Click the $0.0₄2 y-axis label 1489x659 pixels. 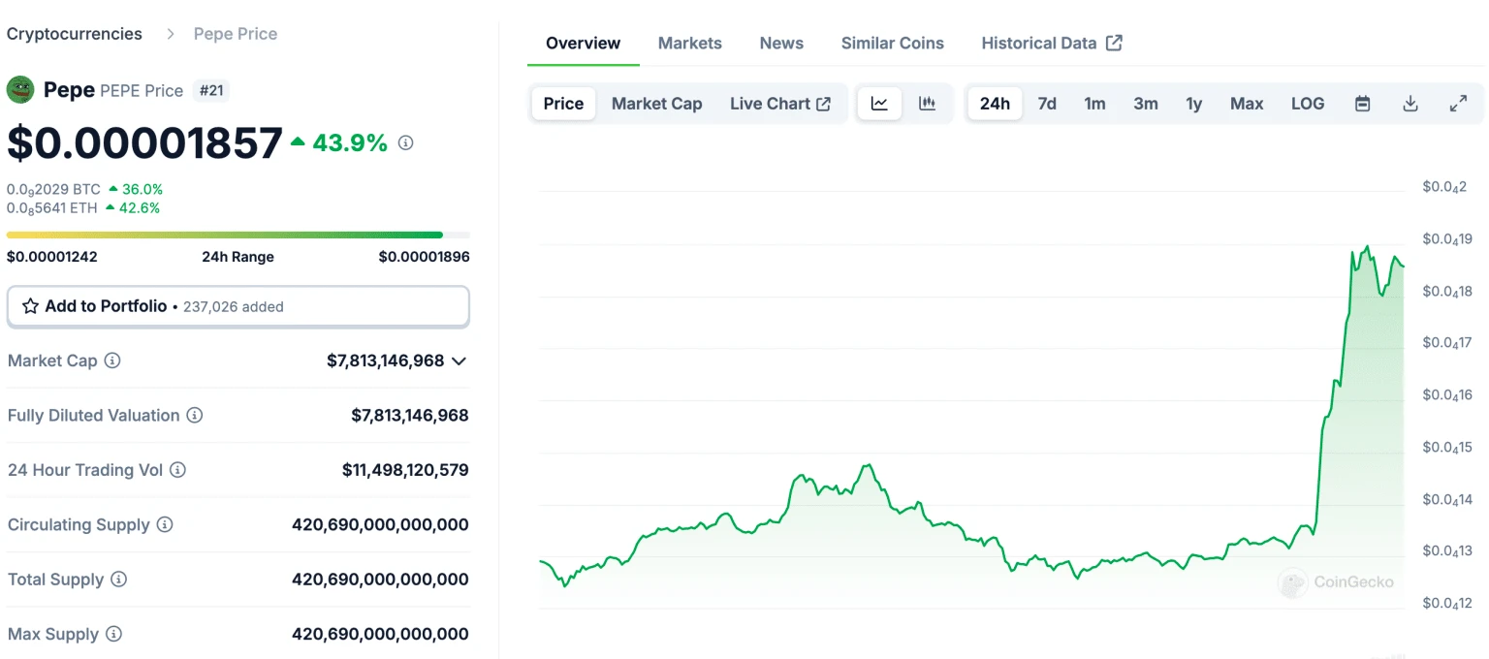pos(1444,186)
